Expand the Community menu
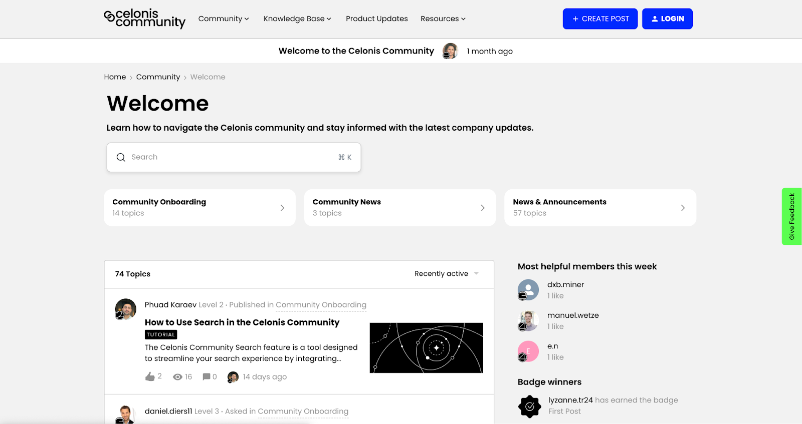 click(x=224, y=19)
